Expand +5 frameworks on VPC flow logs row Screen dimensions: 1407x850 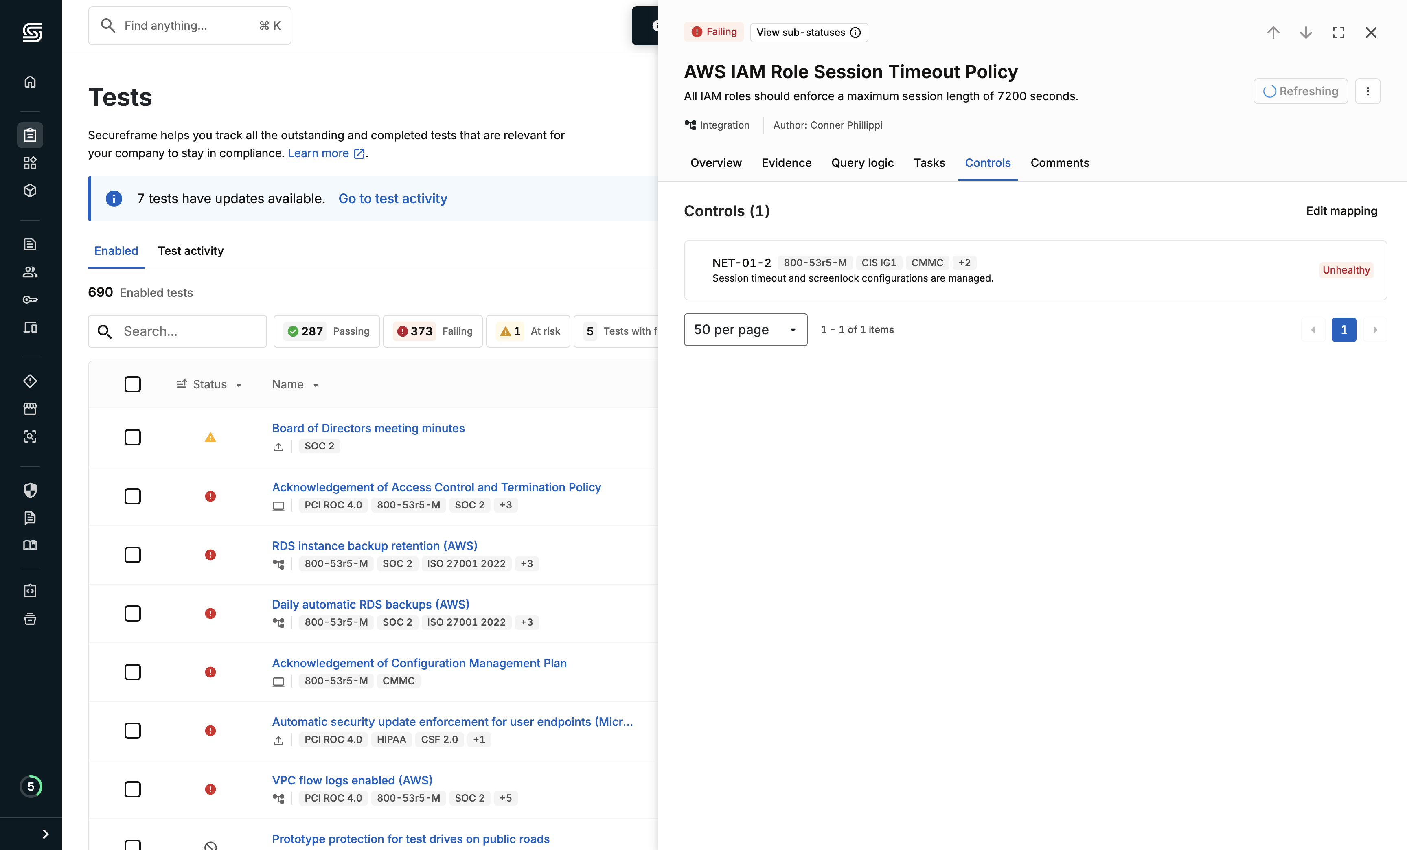[505, 798]
